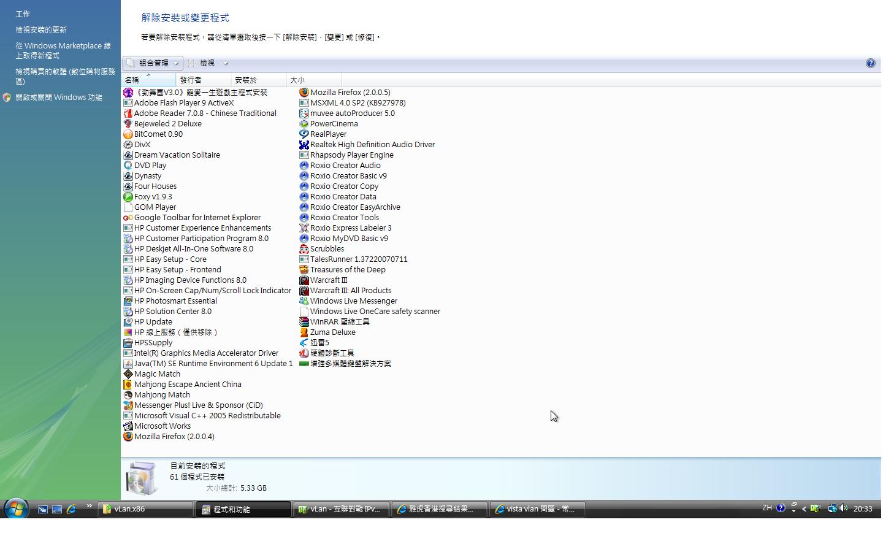Open the 組合管理 dropdown menu
Screen dimensions: 883x552
click(x=153, y=63)
